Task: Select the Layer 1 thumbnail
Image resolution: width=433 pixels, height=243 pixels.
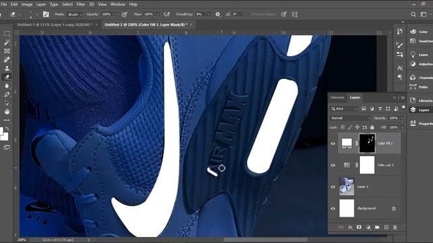Action: click(346, 186)
